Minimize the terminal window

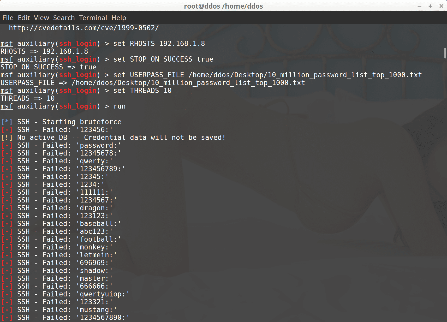point(420,6)
